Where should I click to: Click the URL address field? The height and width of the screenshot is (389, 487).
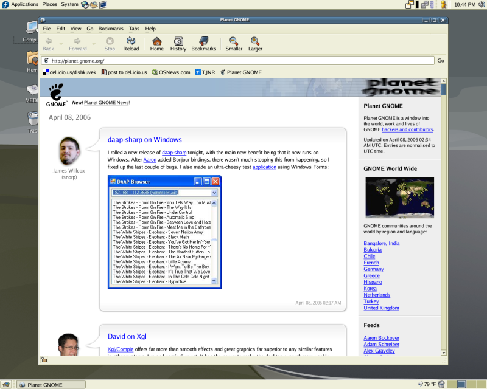237,61
